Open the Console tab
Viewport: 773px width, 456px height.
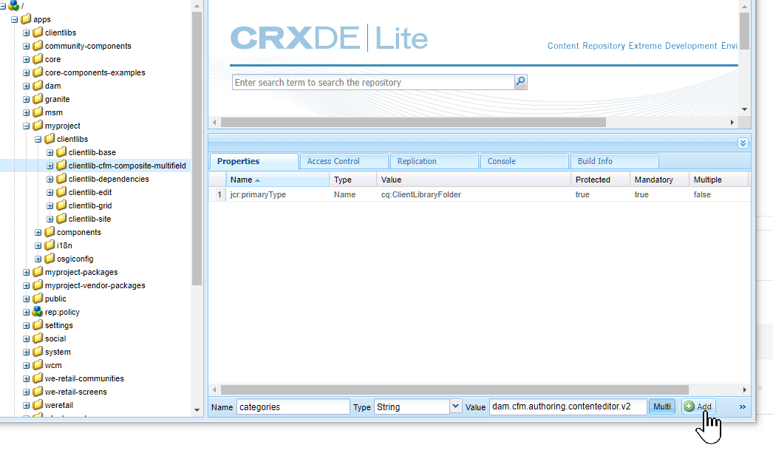click(525, 161)
